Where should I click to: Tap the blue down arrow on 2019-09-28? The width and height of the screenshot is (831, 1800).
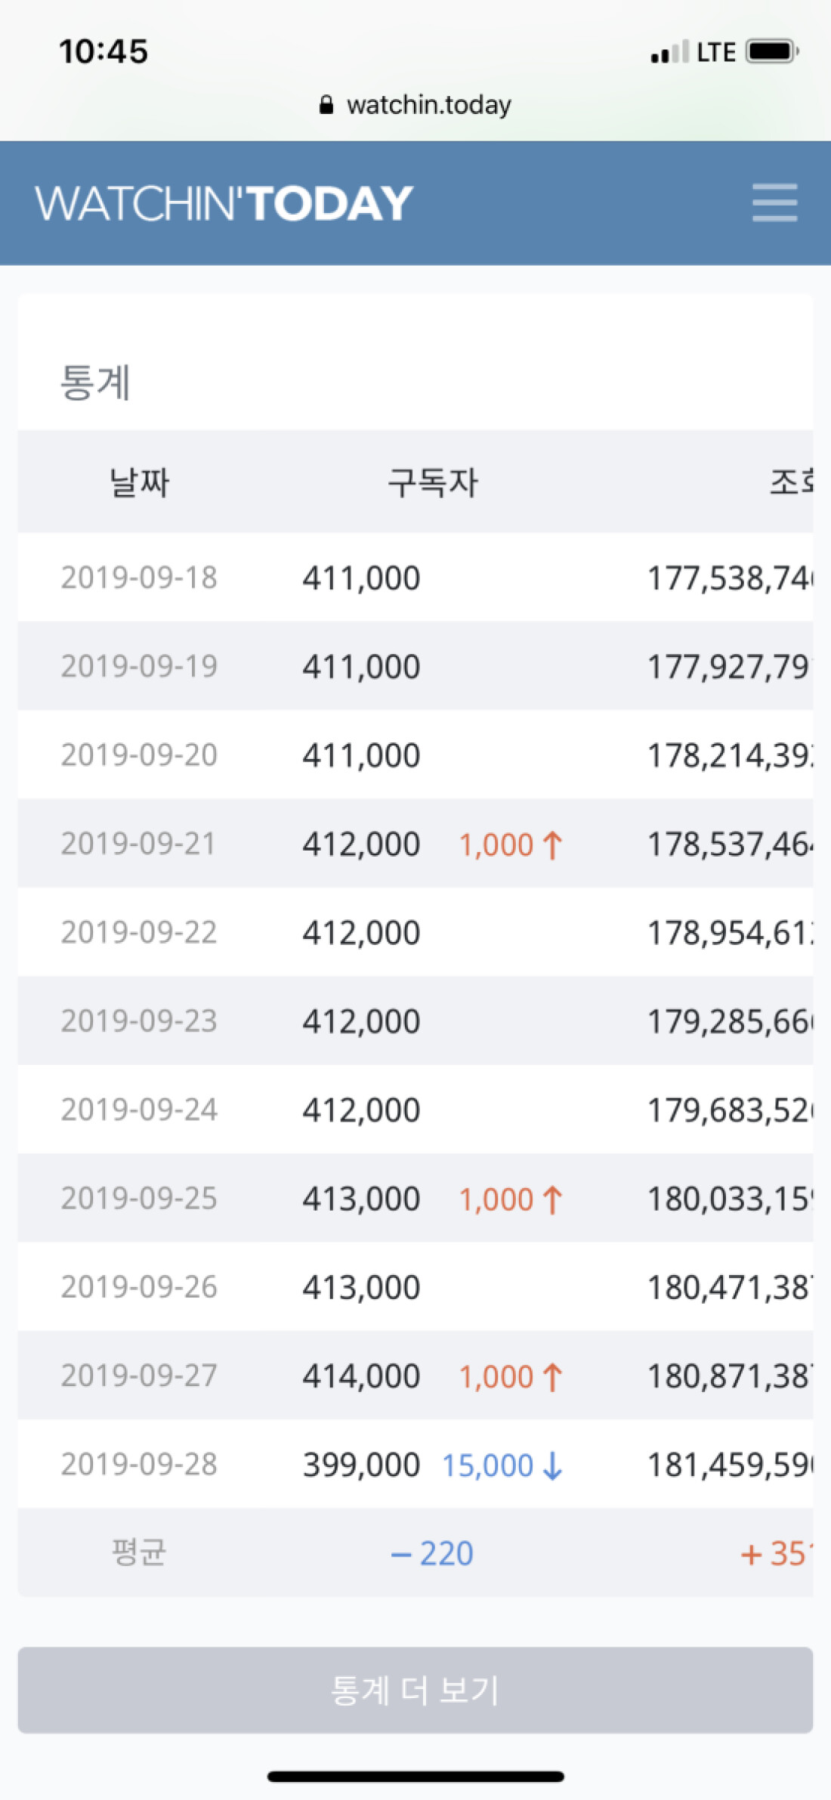coord(553,1465)
